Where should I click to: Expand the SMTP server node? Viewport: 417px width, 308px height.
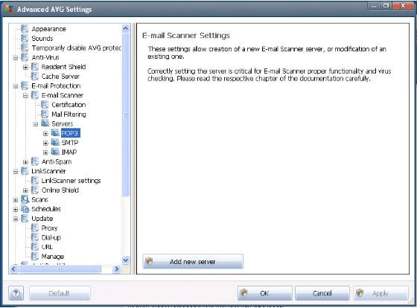(45, 144)
